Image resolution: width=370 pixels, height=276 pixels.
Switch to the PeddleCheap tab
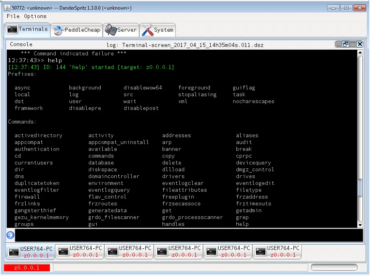(x=77, y=30)
